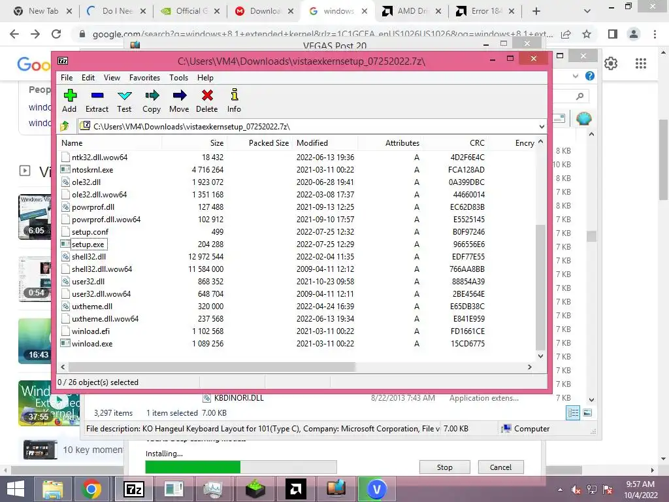The image size is (669, 502).
Task: Expand the 7-Zip address path dropdown
Action: click(x=542, y=127)
